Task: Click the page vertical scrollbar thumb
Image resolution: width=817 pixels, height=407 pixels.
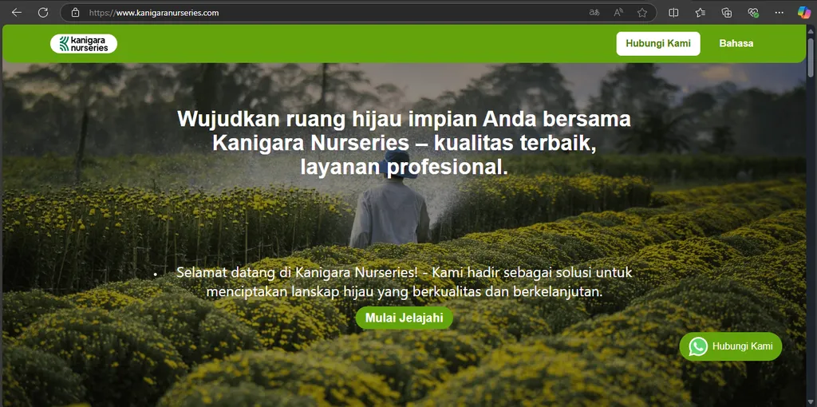Action: pyautogui.click(x=811, y=57)
